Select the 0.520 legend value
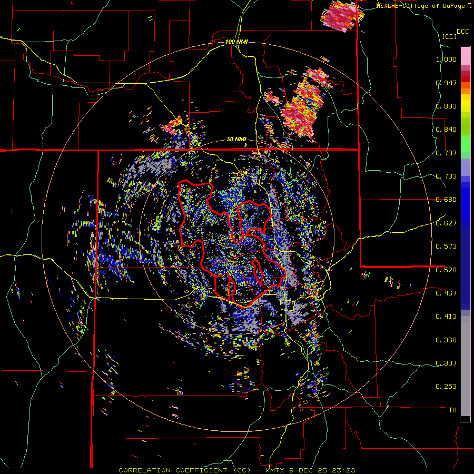 click(x=446, y=270)
